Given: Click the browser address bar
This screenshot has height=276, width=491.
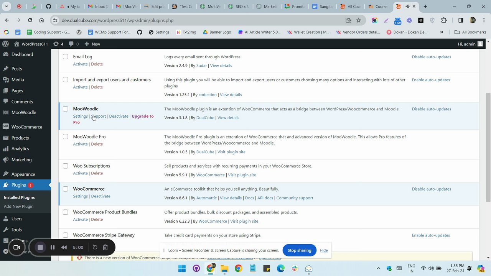Looking at the screenshot, I should 199,20.
